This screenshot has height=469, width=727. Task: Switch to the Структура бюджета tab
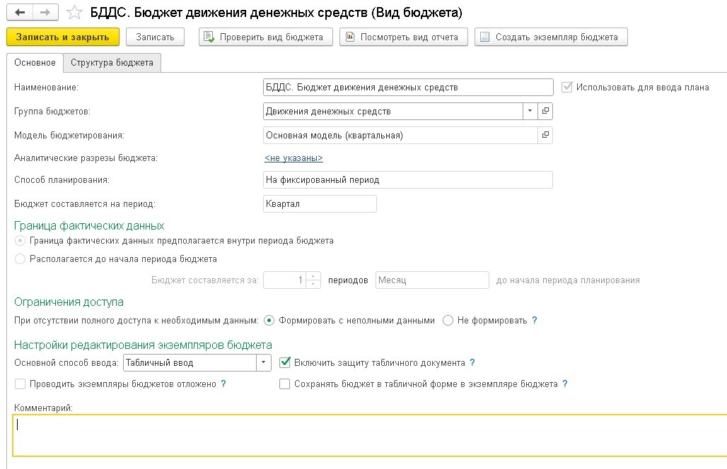point(112,63)
